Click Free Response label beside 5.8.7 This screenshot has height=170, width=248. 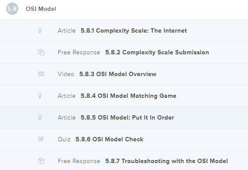tap(79, 161)
